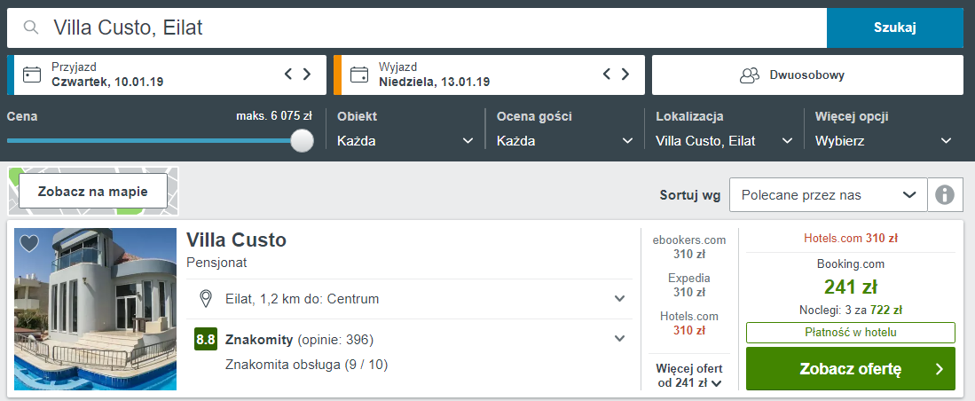Expand the Eilat location details chevron
Viewport: 975px width, 401px height.
(619, 299)
